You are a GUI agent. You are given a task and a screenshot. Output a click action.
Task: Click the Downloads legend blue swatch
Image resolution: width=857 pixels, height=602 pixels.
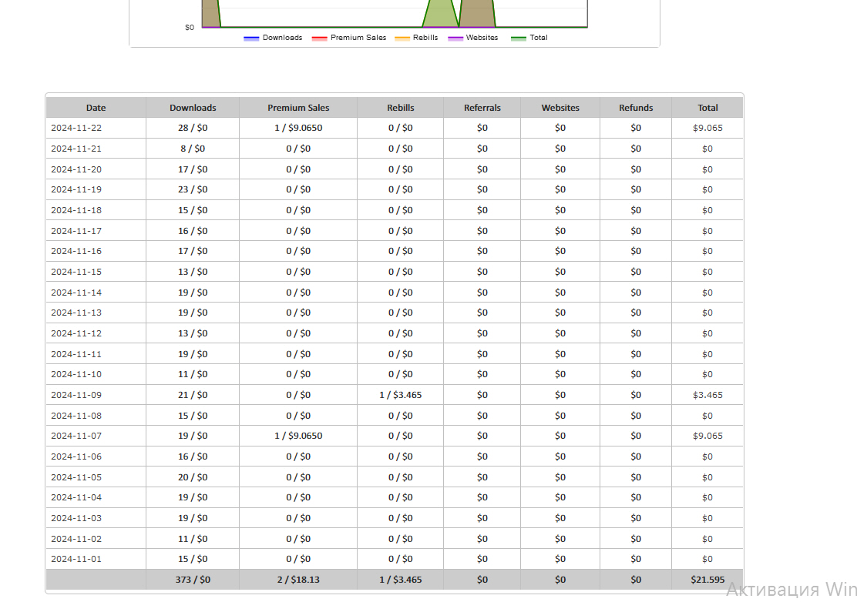(x=251, y=38)
